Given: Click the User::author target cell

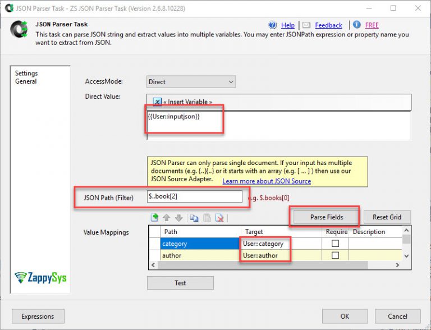Looking at the screenshot, I should coord(282,255).
